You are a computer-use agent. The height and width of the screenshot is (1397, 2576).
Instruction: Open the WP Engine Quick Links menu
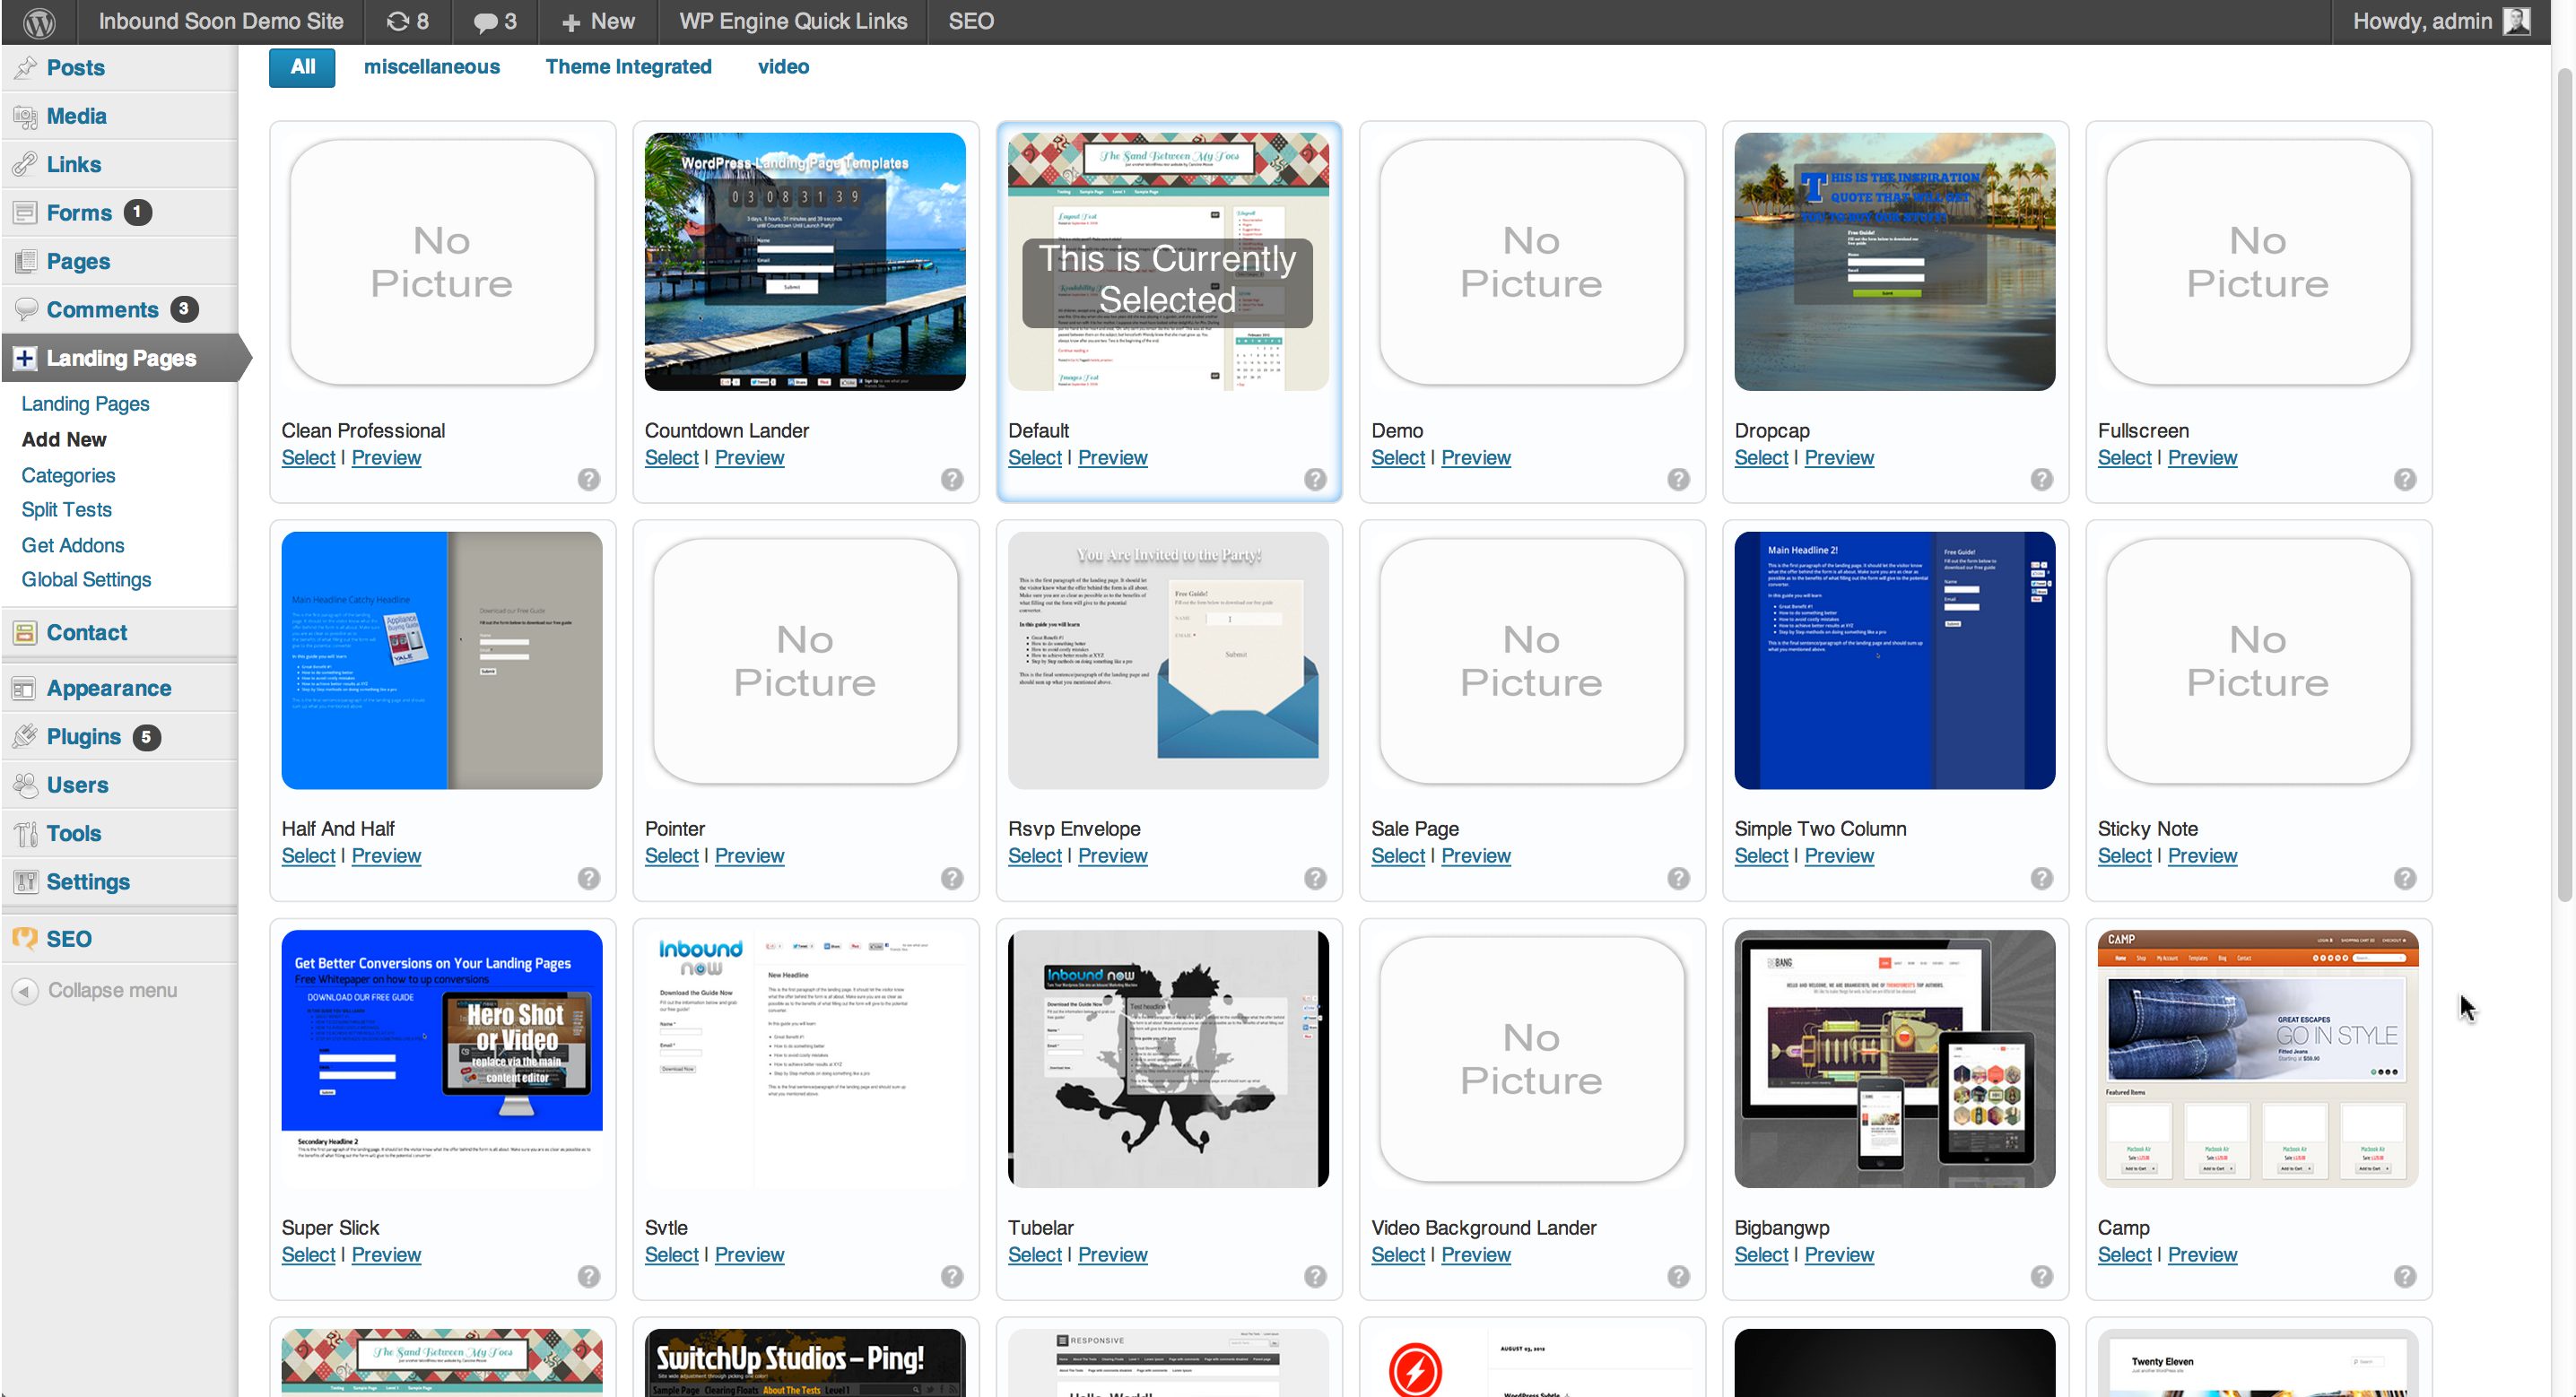click(x=792, y=21)
